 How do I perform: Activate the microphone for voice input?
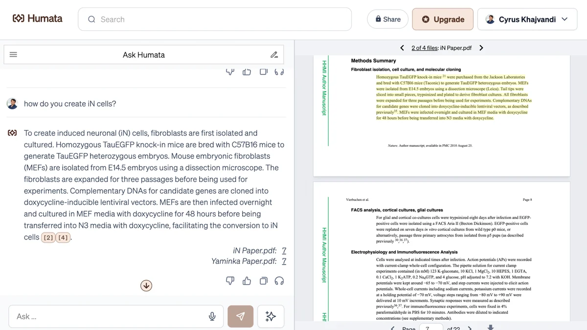click(212, 316)
